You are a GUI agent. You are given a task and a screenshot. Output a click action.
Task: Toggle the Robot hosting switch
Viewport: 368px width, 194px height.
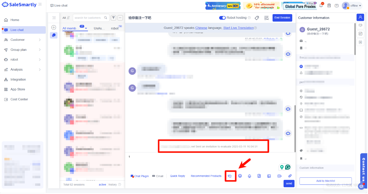point(222,18)
